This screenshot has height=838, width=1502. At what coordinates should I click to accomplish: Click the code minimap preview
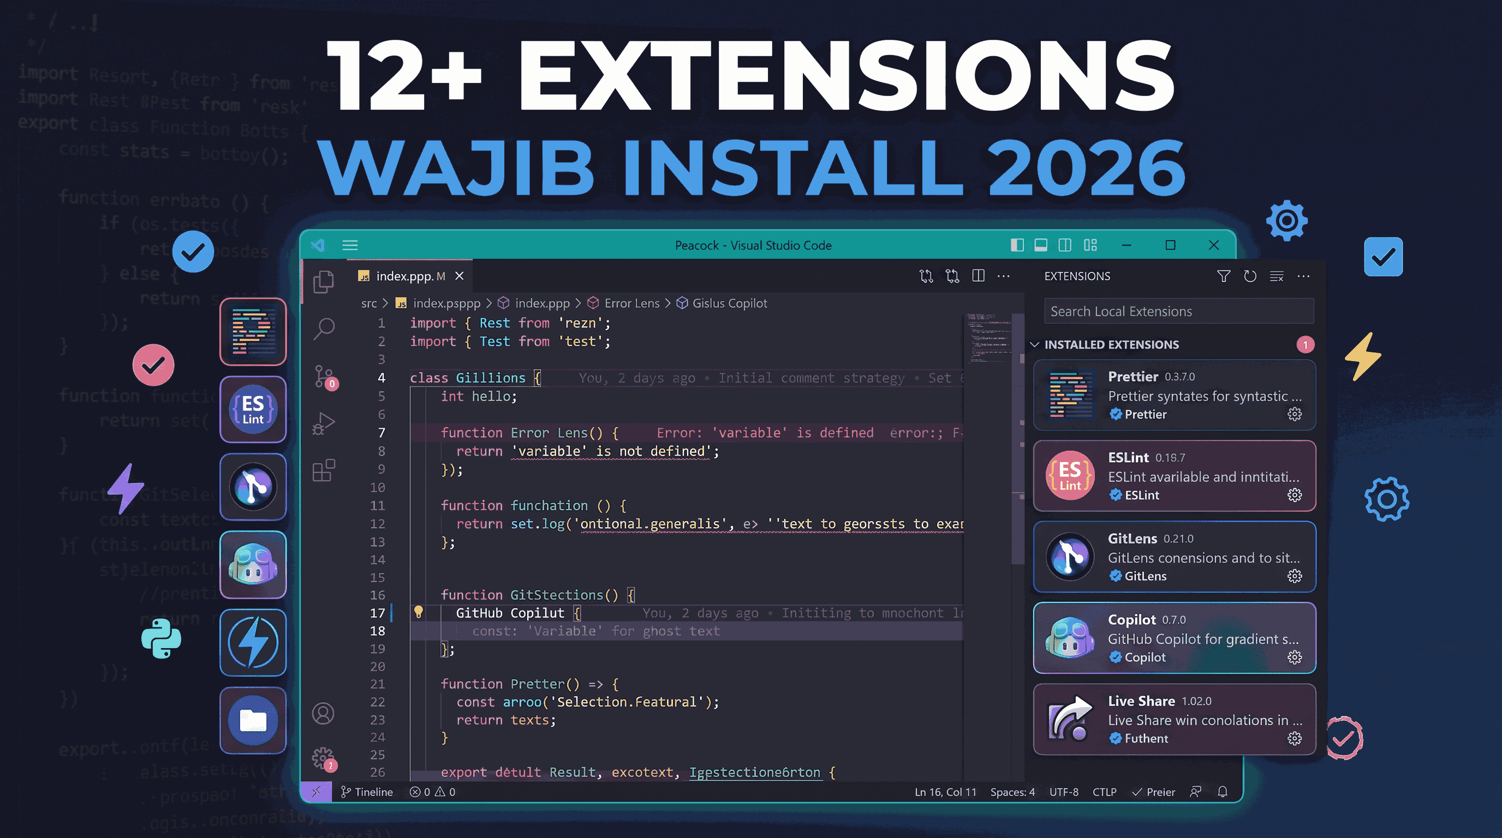[x=987, y=338]
